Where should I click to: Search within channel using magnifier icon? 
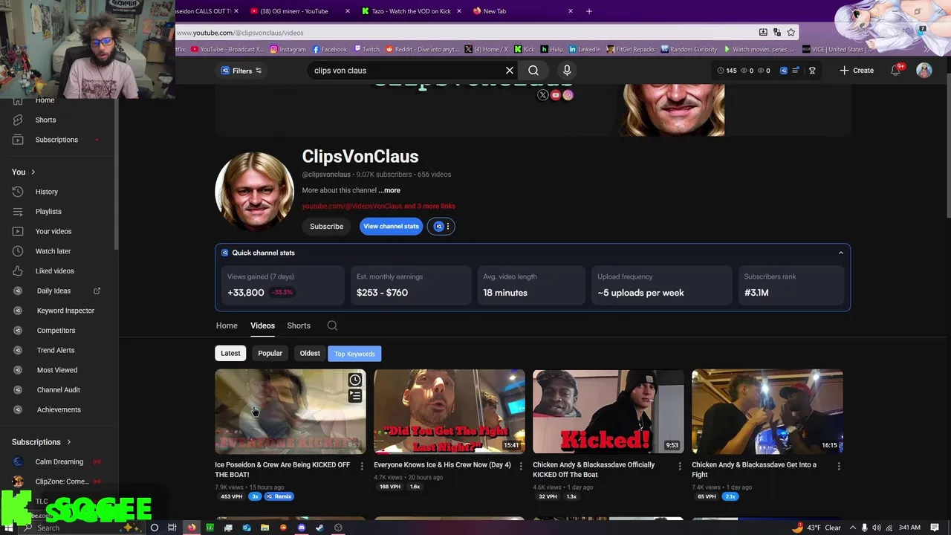(332, 325)
